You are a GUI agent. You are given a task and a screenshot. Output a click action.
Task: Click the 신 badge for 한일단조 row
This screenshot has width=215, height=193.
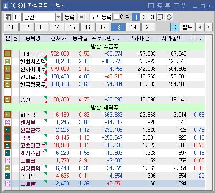tap(8, 130)
